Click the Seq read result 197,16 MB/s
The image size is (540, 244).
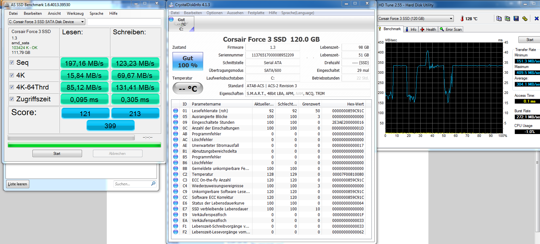pos(84,63)
